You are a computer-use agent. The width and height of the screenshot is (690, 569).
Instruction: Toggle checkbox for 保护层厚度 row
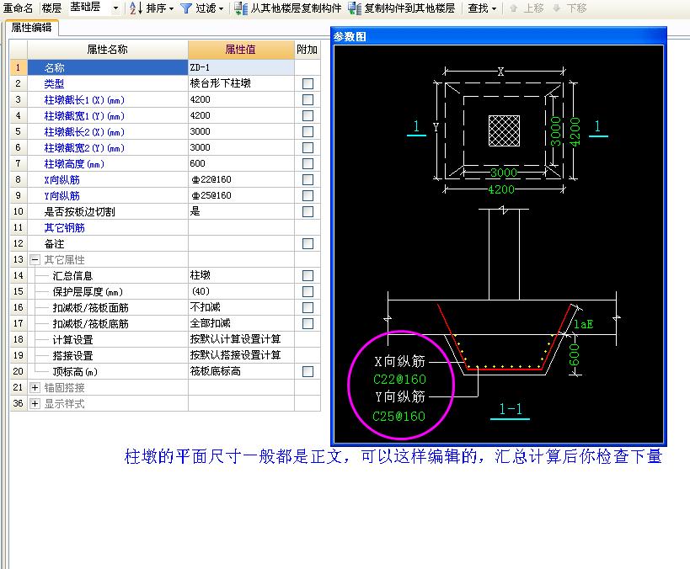tap(308, 291)
